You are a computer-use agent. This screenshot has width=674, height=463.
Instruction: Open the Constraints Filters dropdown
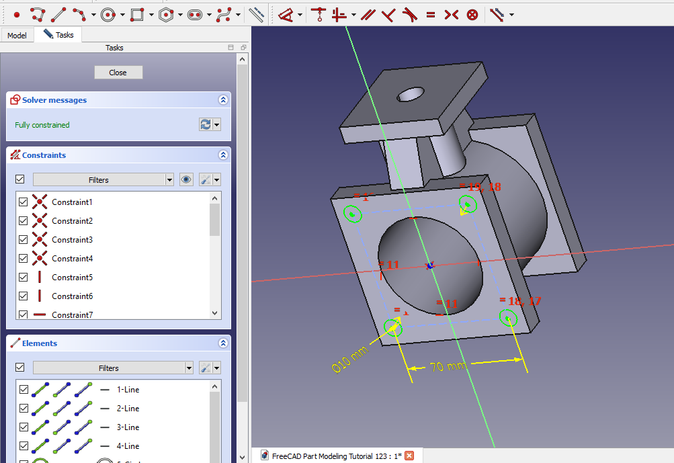tap(169, 180)
